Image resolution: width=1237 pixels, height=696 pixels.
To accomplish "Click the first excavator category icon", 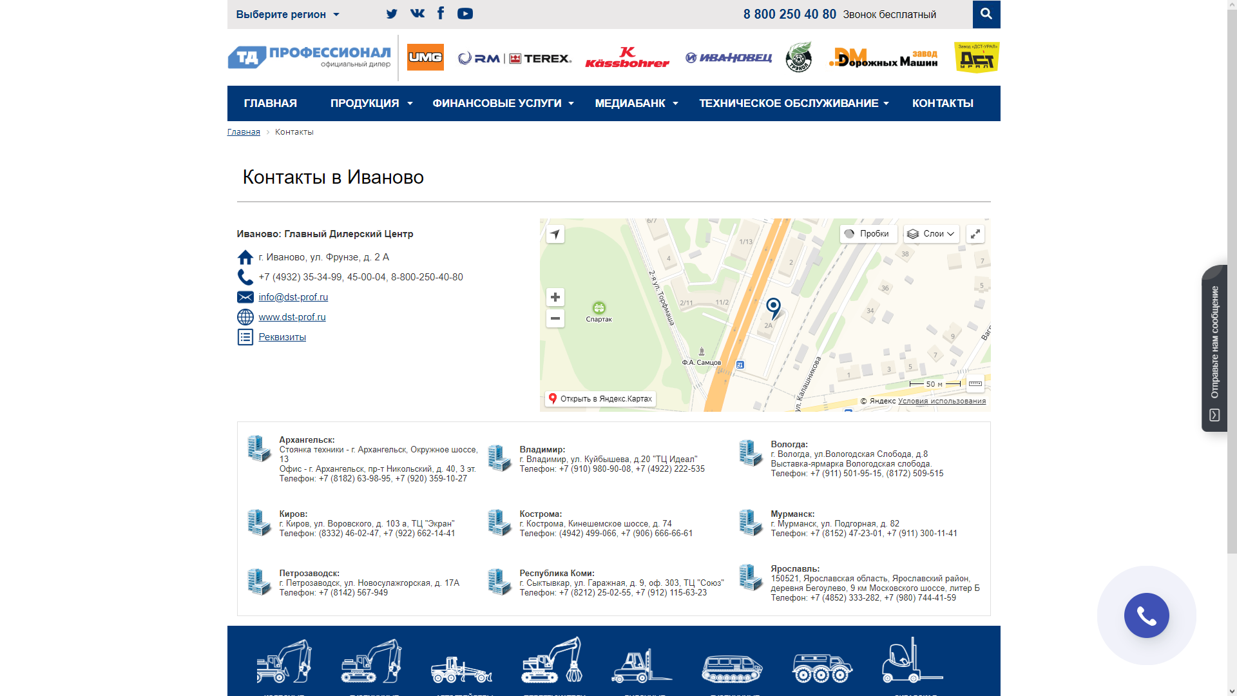I will click(284, 661).
